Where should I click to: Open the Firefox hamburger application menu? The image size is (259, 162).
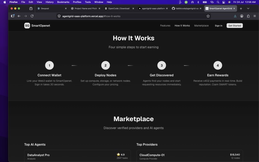(x=255, y=16)
